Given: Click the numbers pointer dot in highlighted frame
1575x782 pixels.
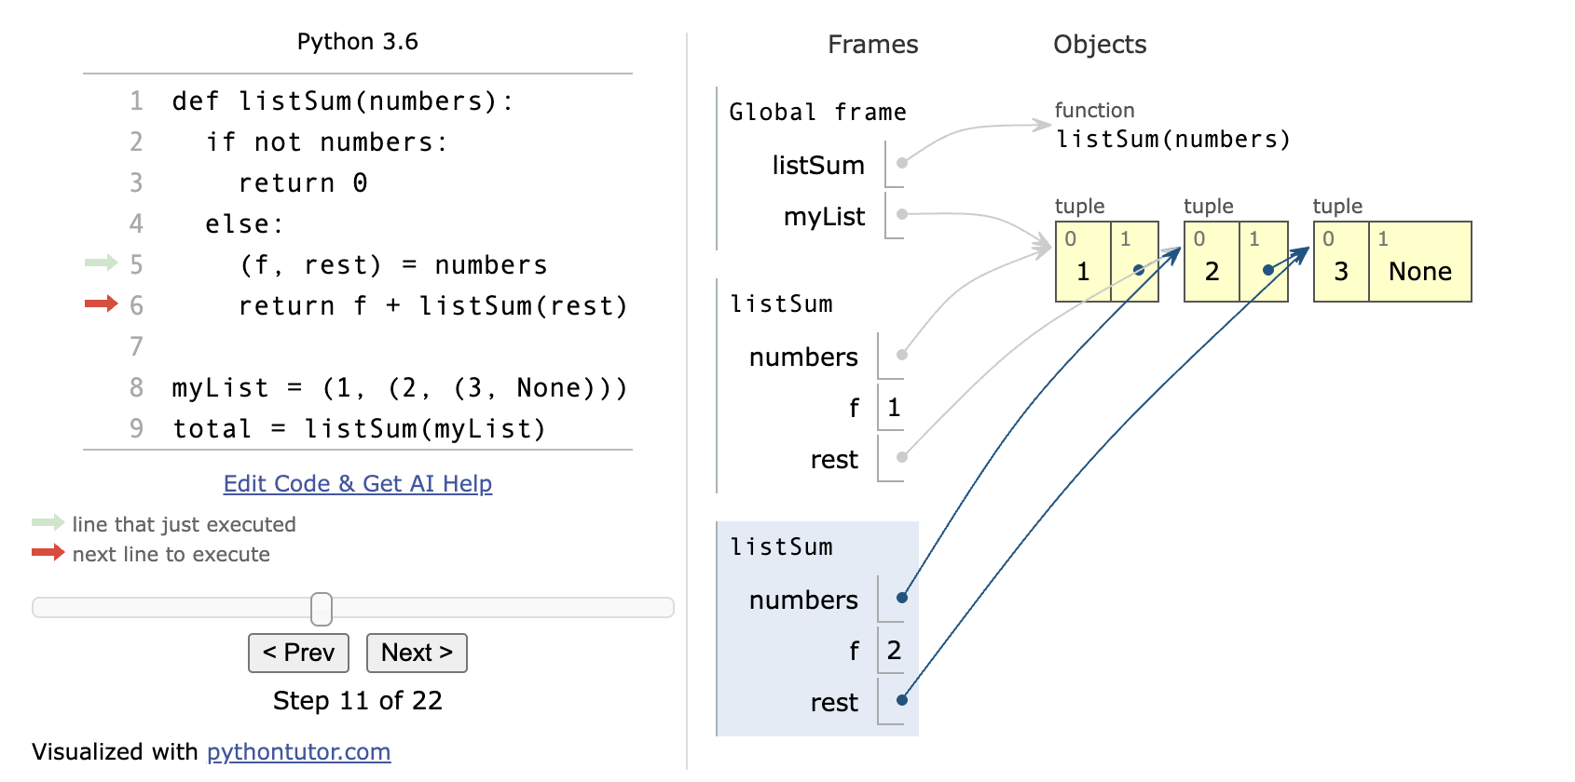Looking at the screenshot, I should [x=901, y=598].
